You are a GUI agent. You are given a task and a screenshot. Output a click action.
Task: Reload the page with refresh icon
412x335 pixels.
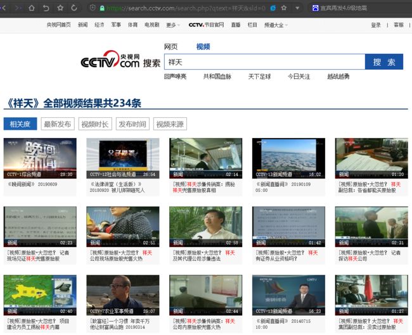(x=74, y=8)
